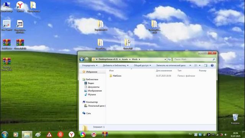Show hidden toolbar commands via » chevron
245x138 pixels.
(x=190, y=66)
